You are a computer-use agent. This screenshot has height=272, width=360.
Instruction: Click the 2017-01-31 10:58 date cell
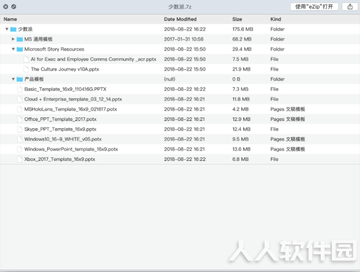[184, 39]
